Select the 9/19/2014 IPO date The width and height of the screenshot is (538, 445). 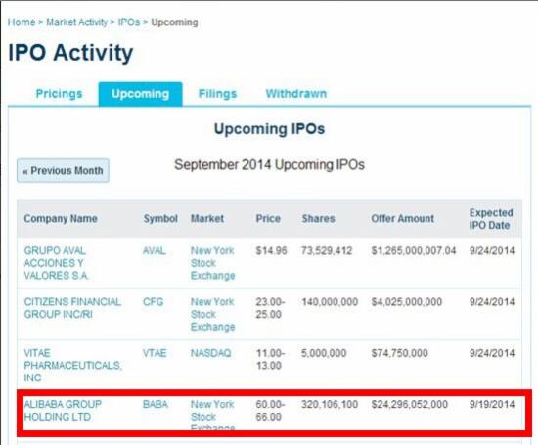(492, 404)
